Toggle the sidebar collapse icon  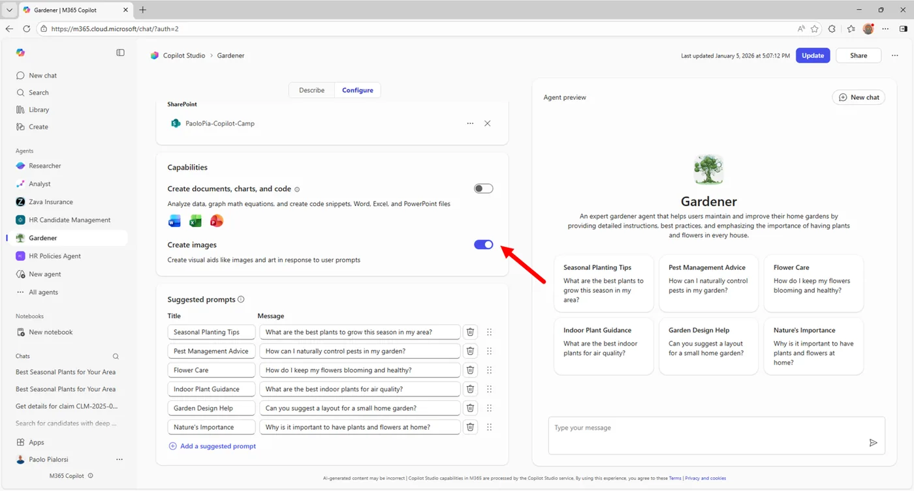point(120,53)
